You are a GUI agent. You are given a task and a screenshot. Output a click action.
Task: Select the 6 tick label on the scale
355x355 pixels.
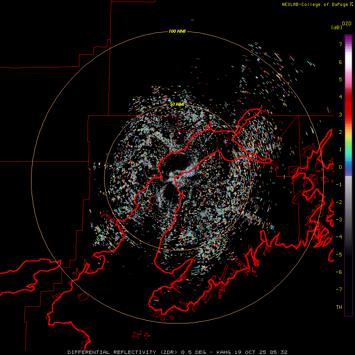(340, 62)
